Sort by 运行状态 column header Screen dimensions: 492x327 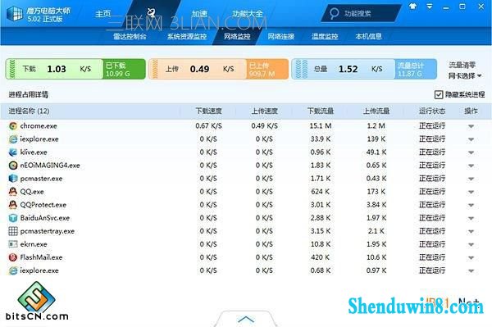click(432, 111)
